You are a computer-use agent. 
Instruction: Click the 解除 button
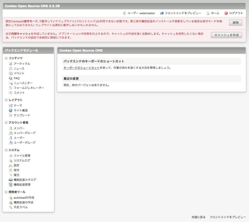236,23
